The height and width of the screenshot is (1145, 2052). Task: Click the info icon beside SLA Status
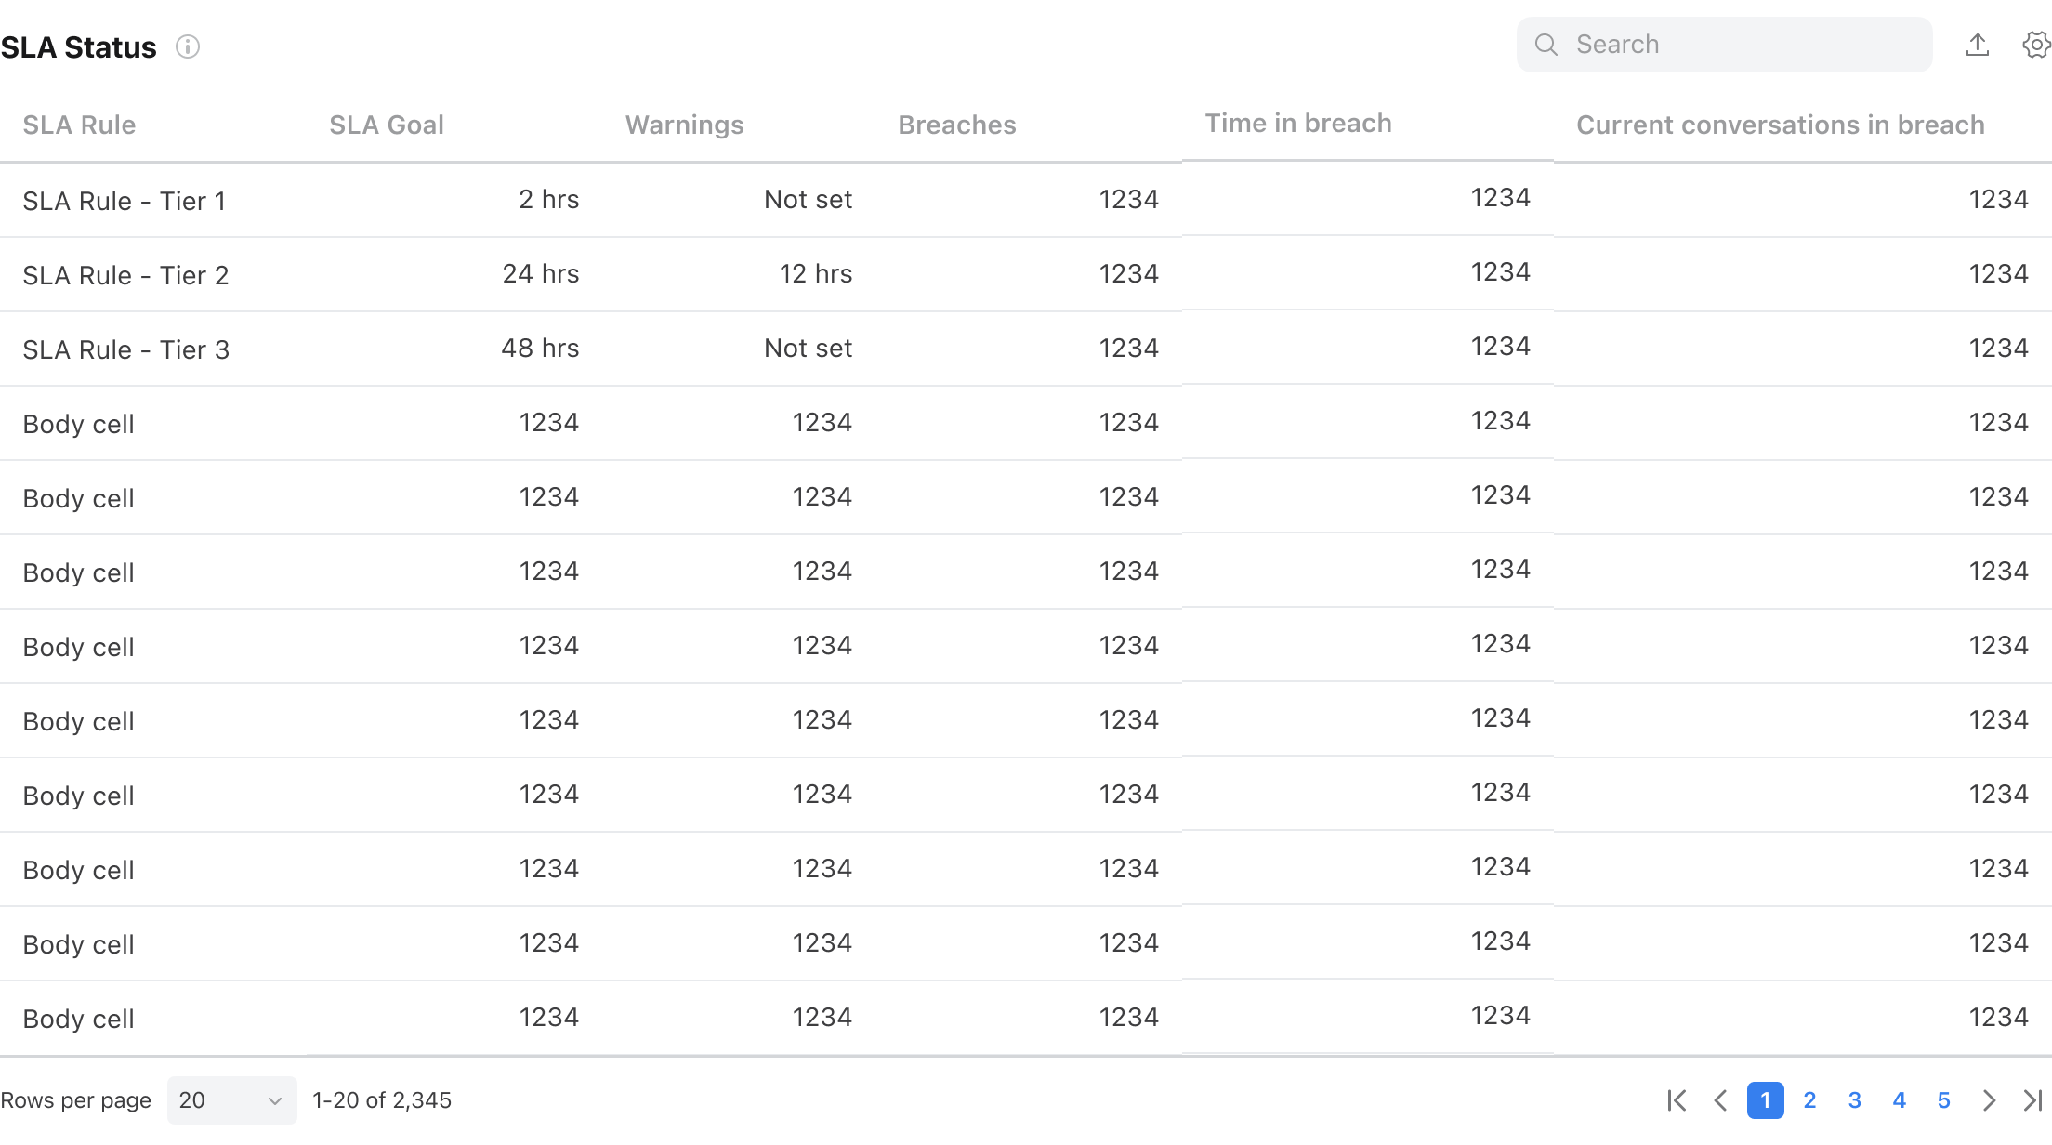point(188,46)
